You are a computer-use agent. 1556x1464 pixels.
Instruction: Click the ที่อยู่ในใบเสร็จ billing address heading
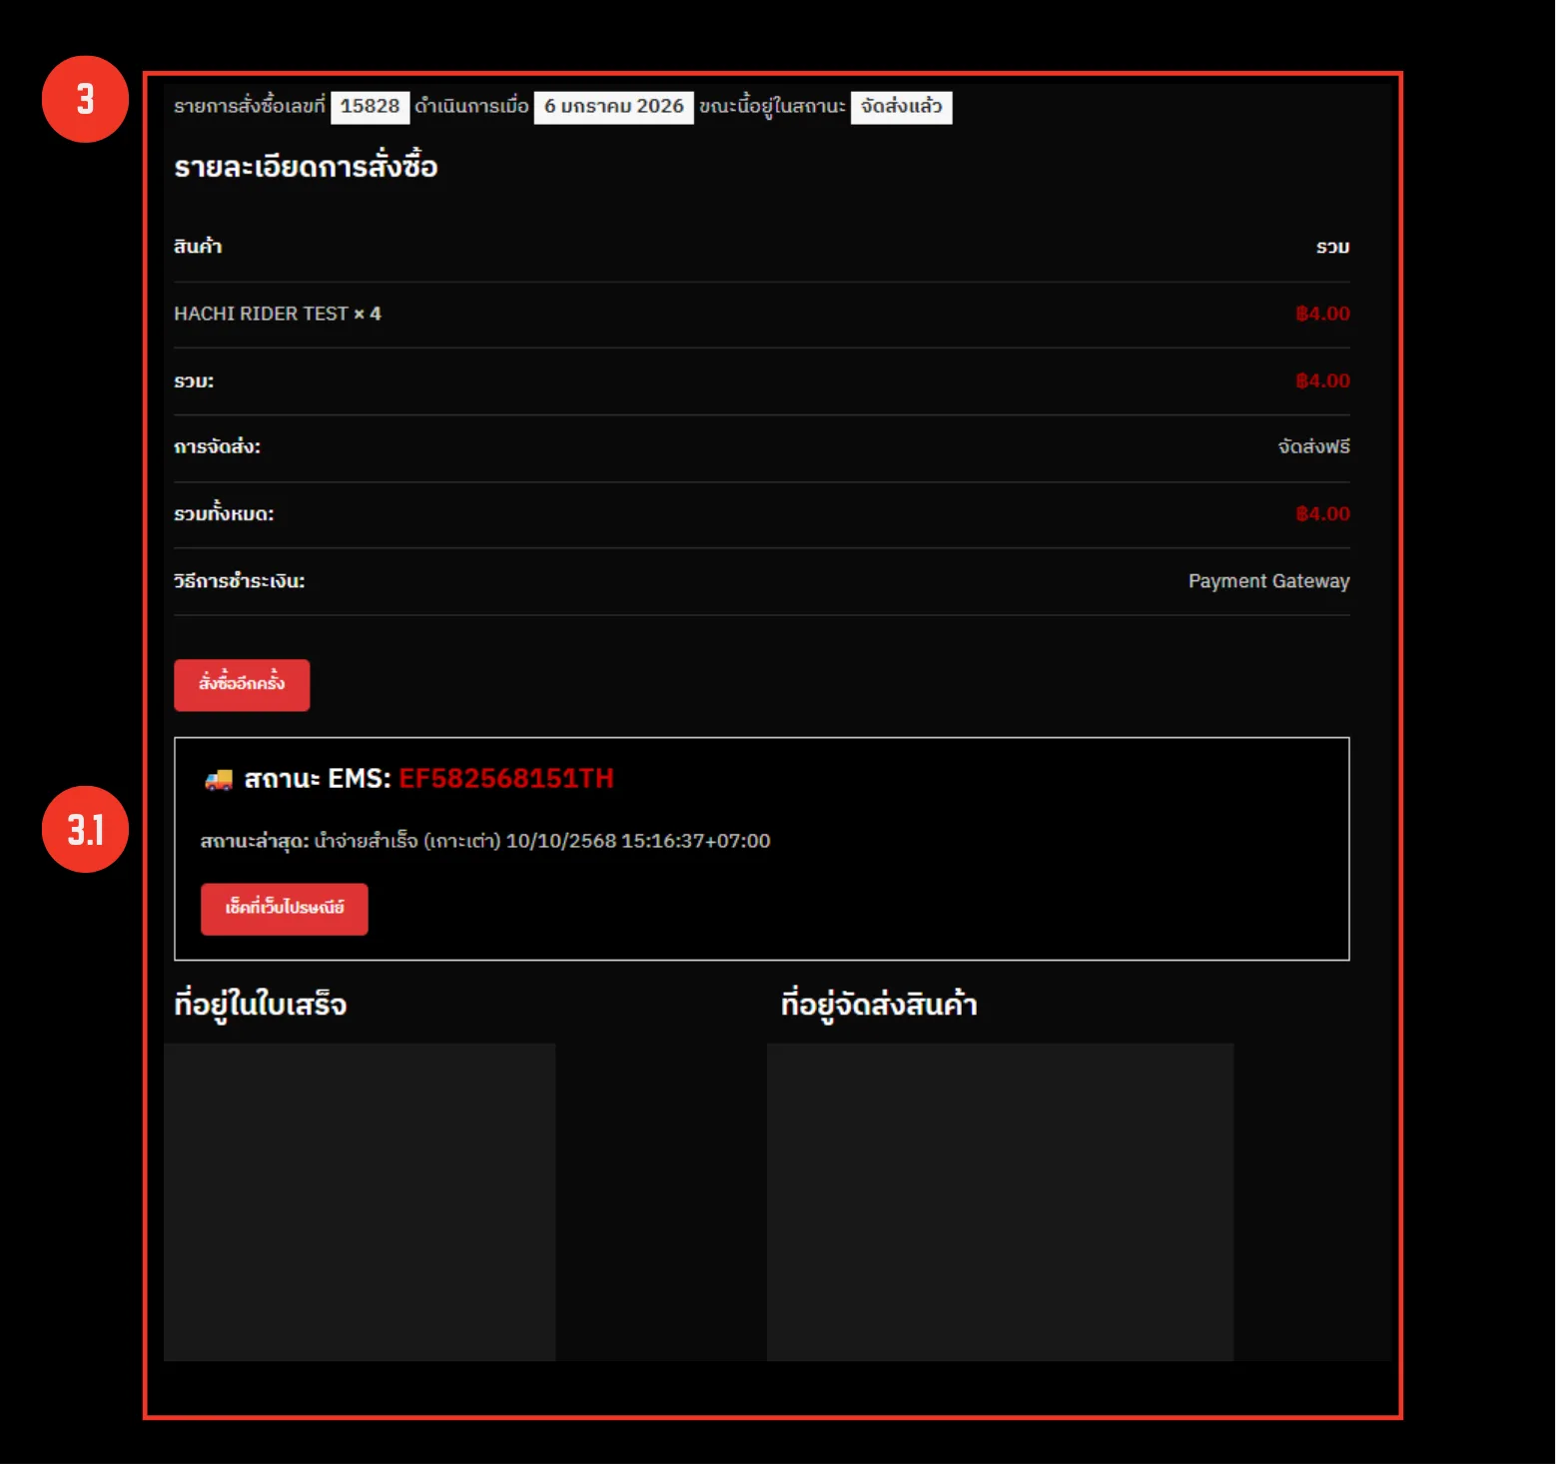tap(261, 1005)
